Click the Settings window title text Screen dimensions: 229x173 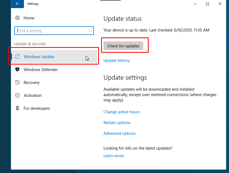click(x=33, y=4)
